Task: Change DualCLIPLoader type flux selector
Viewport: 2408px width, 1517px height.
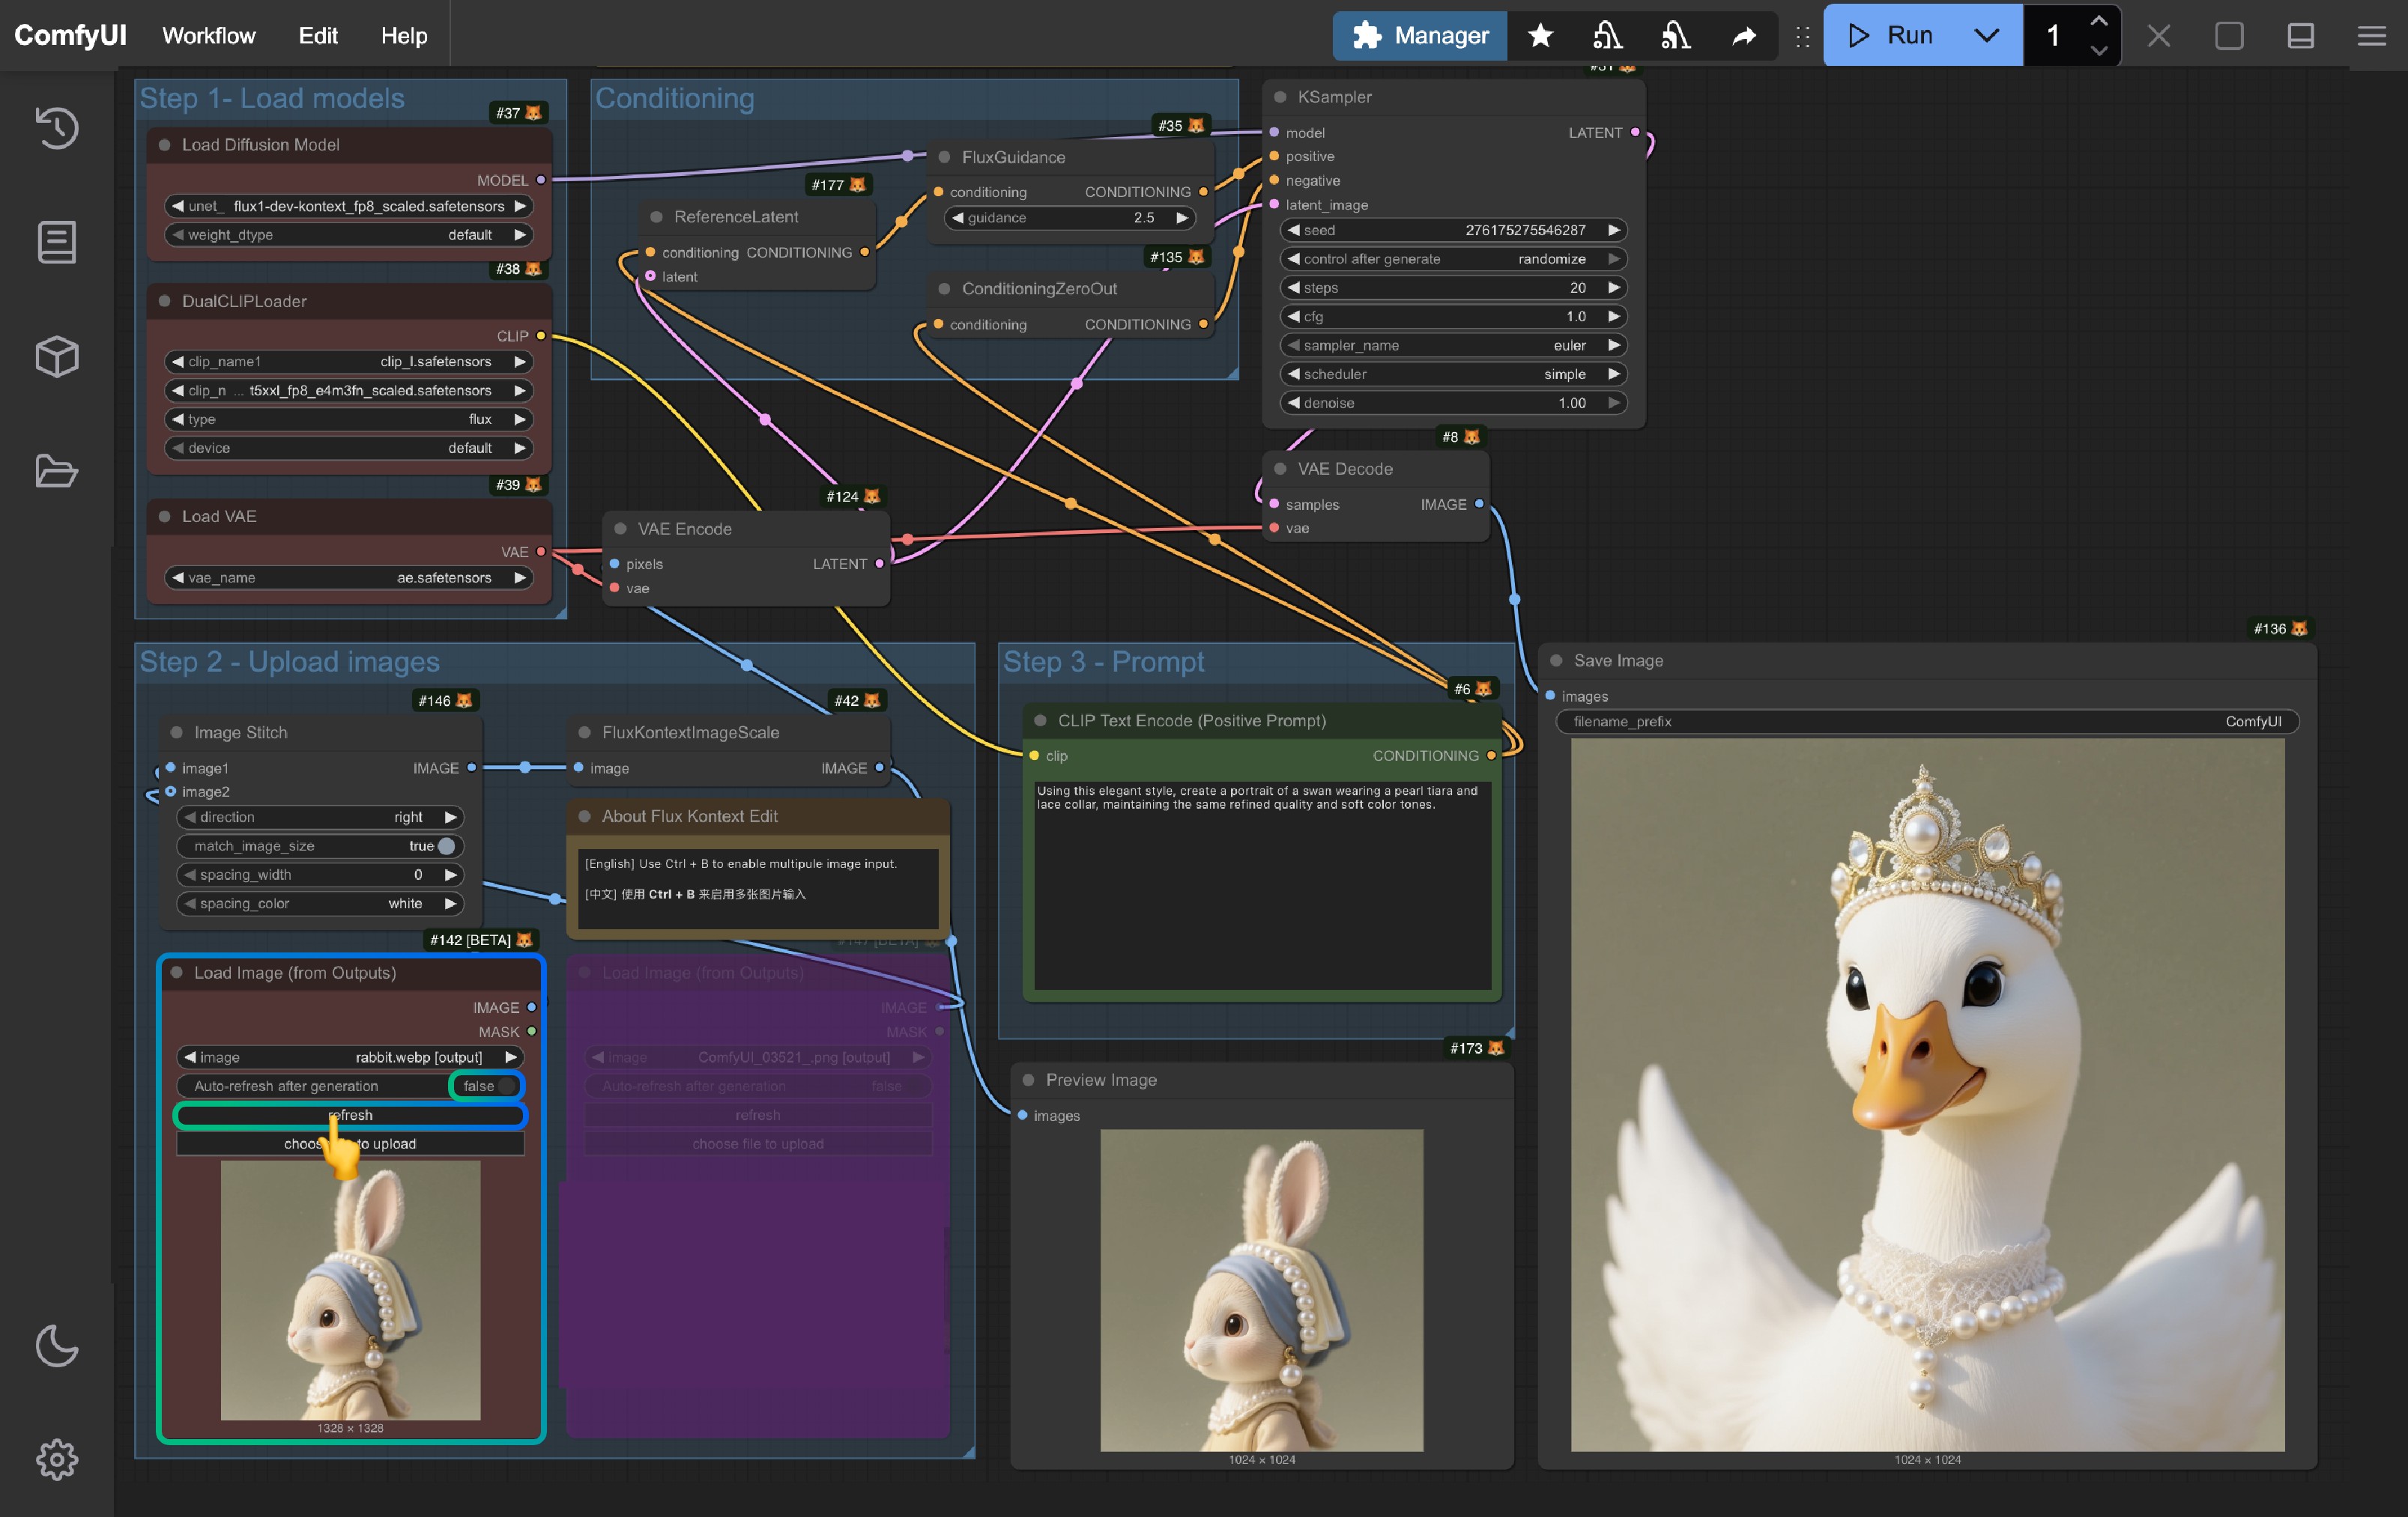Action: coord(348,419)
